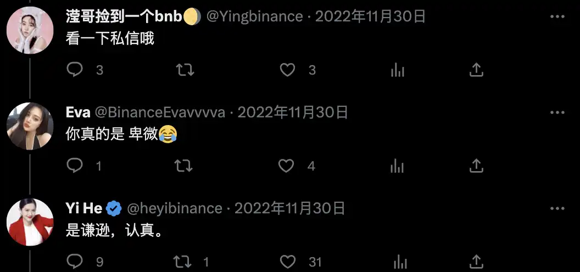Like the tweet from Yingbinance
The height and width of the screenshot is (272, 580).
(x=287, y=70)
